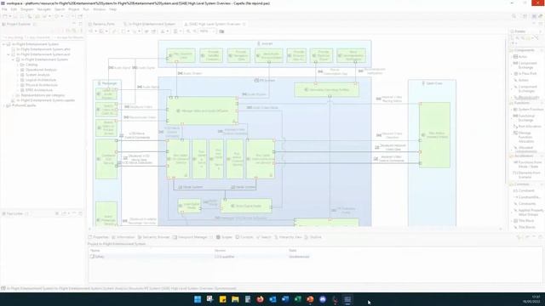Collapse the root In-Flight Entertainment System project
This screenshot has width=545, height=306.
[3, 44]
